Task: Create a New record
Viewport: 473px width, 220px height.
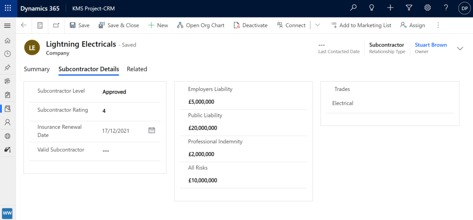Action: pyautogui.click(x=158, y=25)
